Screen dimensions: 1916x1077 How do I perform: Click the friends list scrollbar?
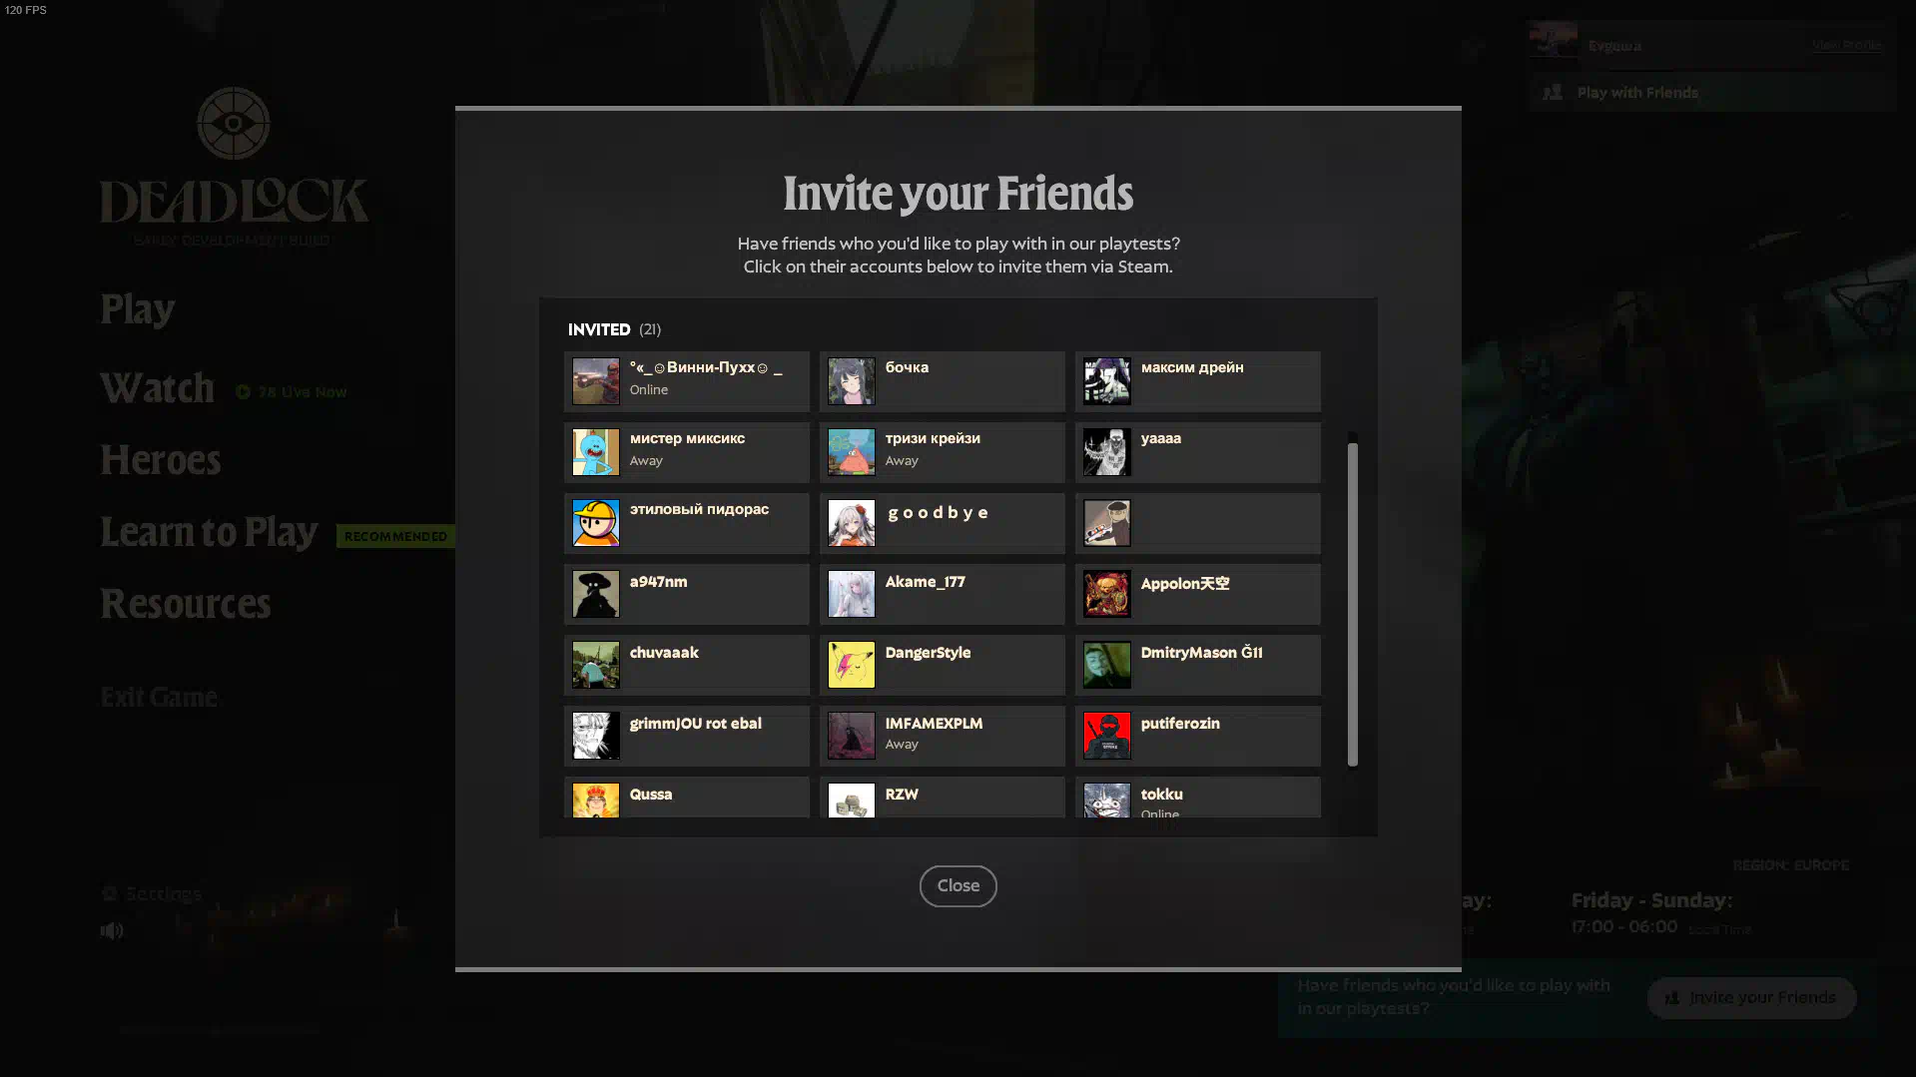pyautogui.click(x=1352, y=603)
